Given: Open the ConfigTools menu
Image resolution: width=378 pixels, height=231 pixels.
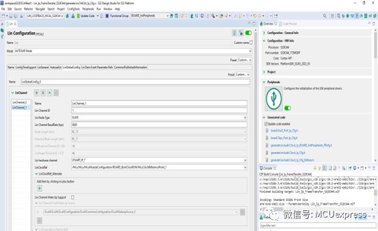Looking at the screenshot, I should point(74,9).
